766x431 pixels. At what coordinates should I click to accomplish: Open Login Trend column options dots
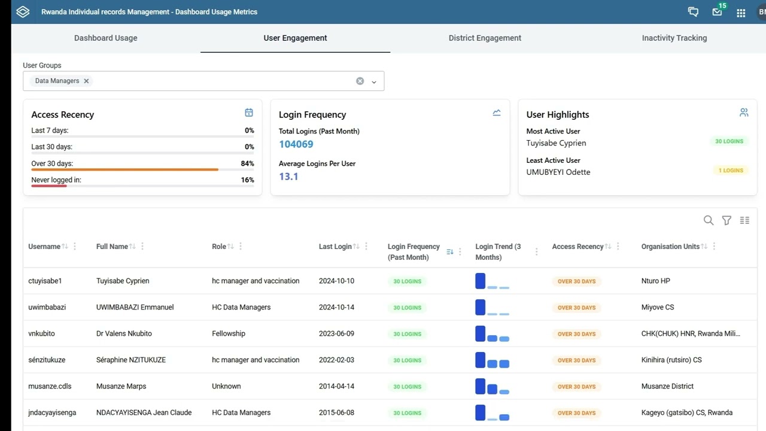(x=536, y=252)
